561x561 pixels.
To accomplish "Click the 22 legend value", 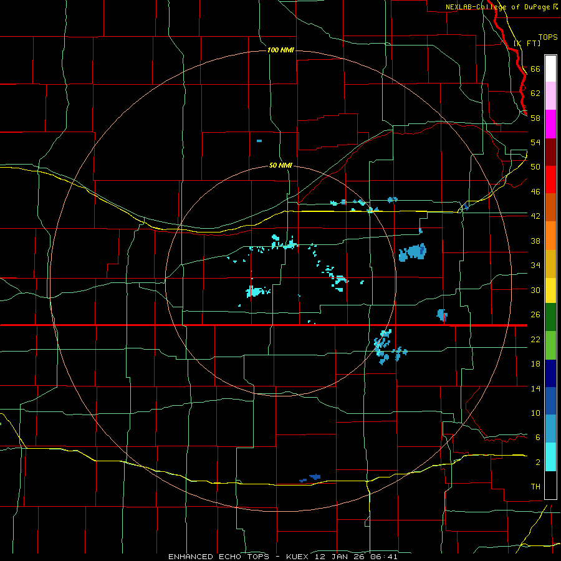I will [x=535, y=340].
